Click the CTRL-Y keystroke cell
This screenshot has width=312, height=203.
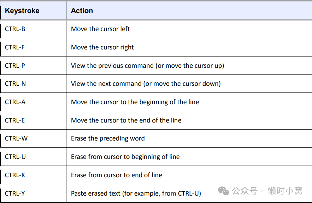[15, 193]
